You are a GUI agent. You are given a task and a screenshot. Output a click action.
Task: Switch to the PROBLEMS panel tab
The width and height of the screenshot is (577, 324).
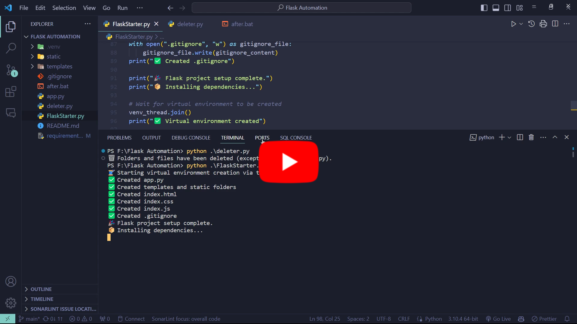pyautogui.click(x=119, y=138)
